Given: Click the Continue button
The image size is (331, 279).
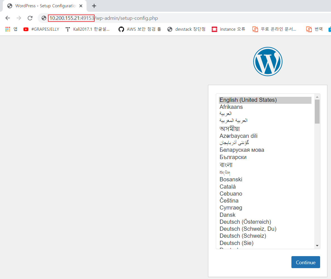Looking at the screenshot, I should (306, 262).
